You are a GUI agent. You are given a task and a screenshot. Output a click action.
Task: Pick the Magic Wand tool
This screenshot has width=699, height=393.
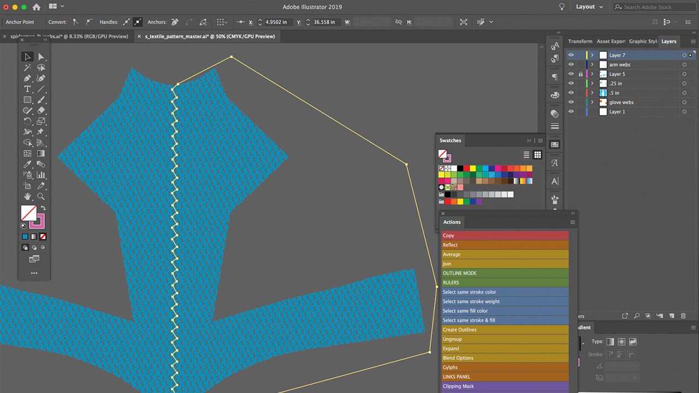pyautogui.click(x=27, y=68)
